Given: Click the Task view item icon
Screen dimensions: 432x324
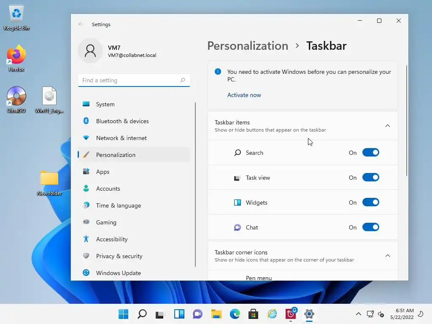Looking at the screenshot, I should (237, 178).
